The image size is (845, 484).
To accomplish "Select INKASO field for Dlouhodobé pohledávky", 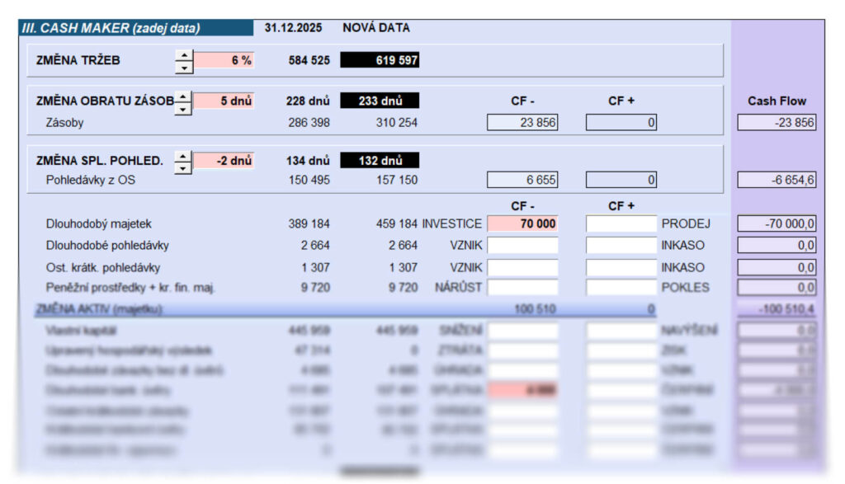I will pyautogui.click(x=621, y=245).
